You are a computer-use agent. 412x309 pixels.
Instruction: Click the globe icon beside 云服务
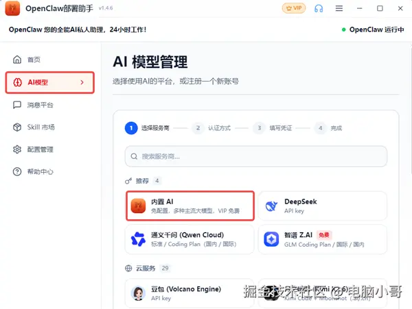(x=128, y=269)
